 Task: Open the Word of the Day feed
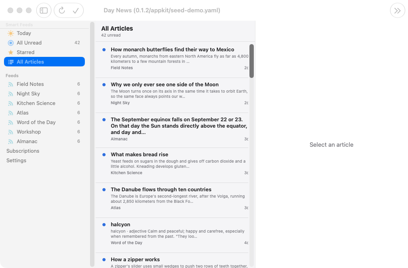coord(45,122)
